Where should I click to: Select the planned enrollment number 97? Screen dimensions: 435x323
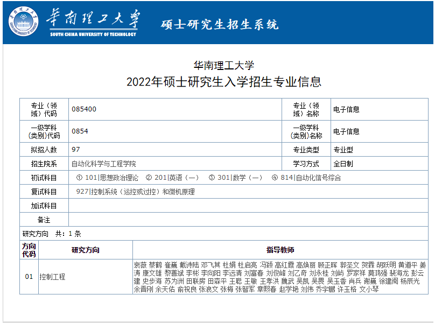point(76,150)
